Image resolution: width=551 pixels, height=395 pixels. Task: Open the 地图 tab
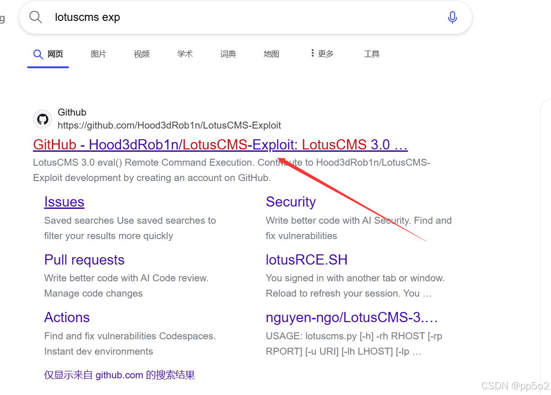[x=271, y=54]
